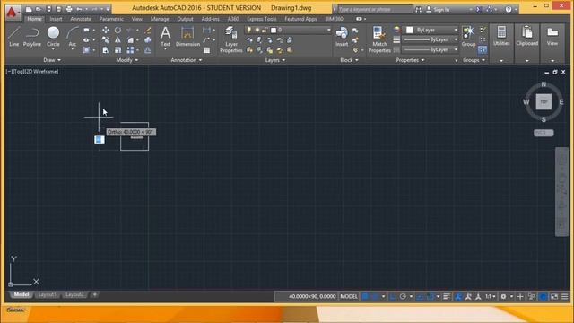Toggle Ortho mode in status bar
This screenshot has width=574, height=323.
[392, 296]
